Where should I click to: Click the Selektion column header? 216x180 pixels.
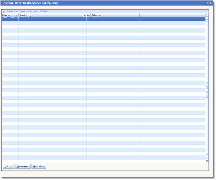[x=115, y=15]
